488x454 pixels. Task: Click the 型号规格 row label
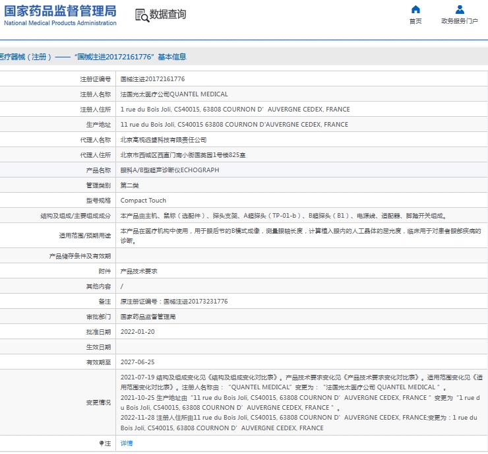tap(98, 201)
